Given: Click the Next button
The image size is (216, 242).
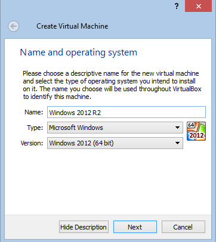Looking at the screenshot, I should [x=135, y=227].
